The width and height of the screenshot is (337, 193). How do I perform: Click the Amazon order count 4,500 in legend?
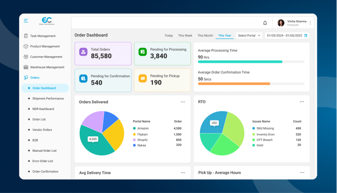pos(177,128)
